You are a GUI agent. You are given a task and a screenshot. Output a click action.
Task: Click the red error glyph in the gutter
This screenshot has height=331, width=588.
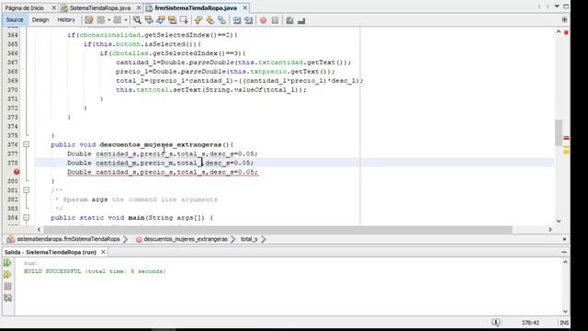[x=17, y=172]
